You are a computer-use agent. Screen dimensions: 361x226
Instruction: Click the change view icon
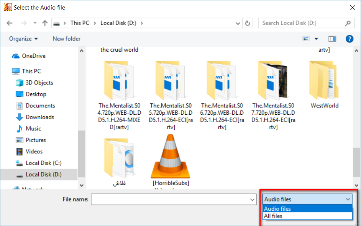306,39
